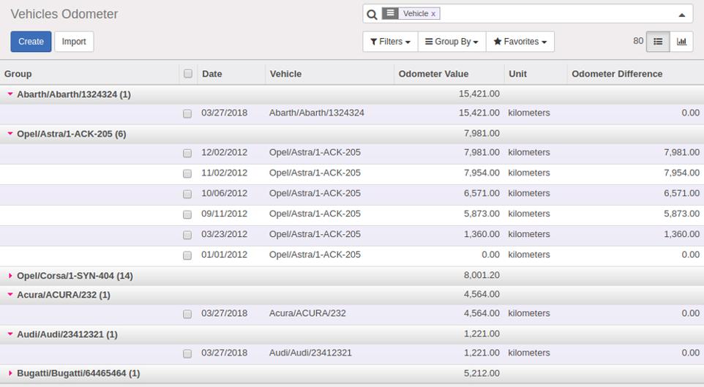Click odometer difference 1,360.00
This screenshot has width=704, height=387.
coord(681,234)
